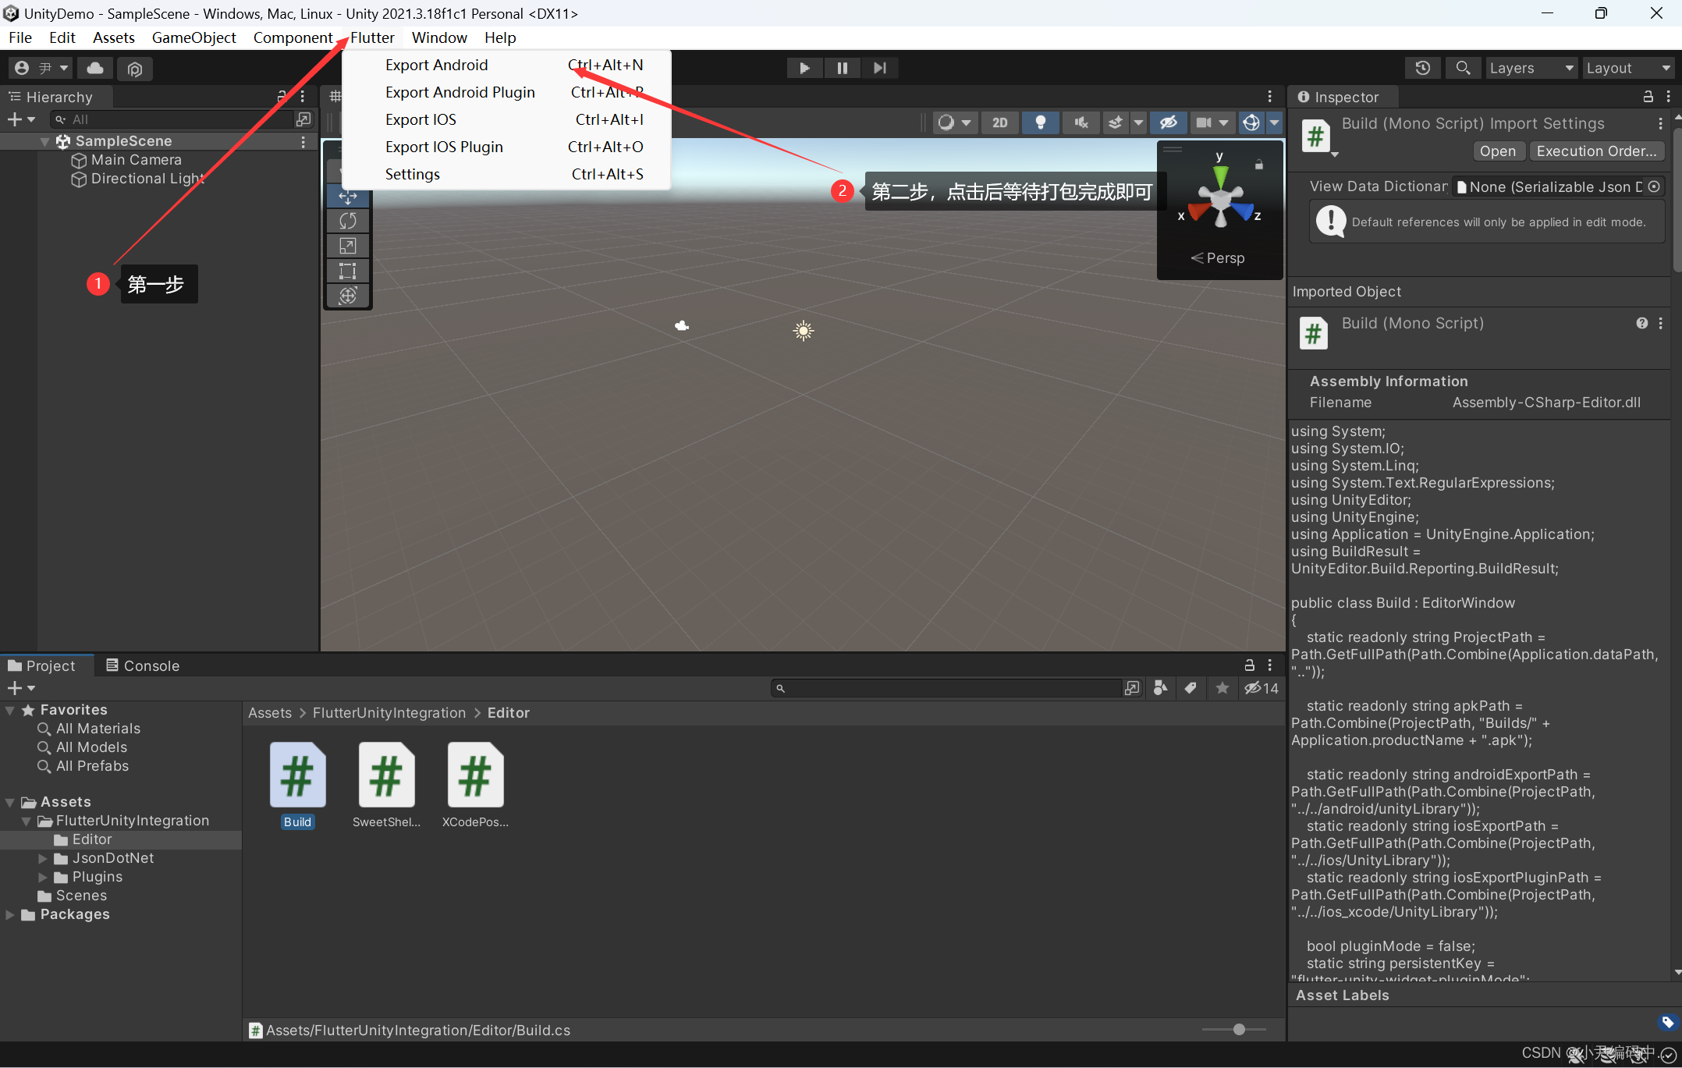Switch to the Console tab

[x=143, y=665]
